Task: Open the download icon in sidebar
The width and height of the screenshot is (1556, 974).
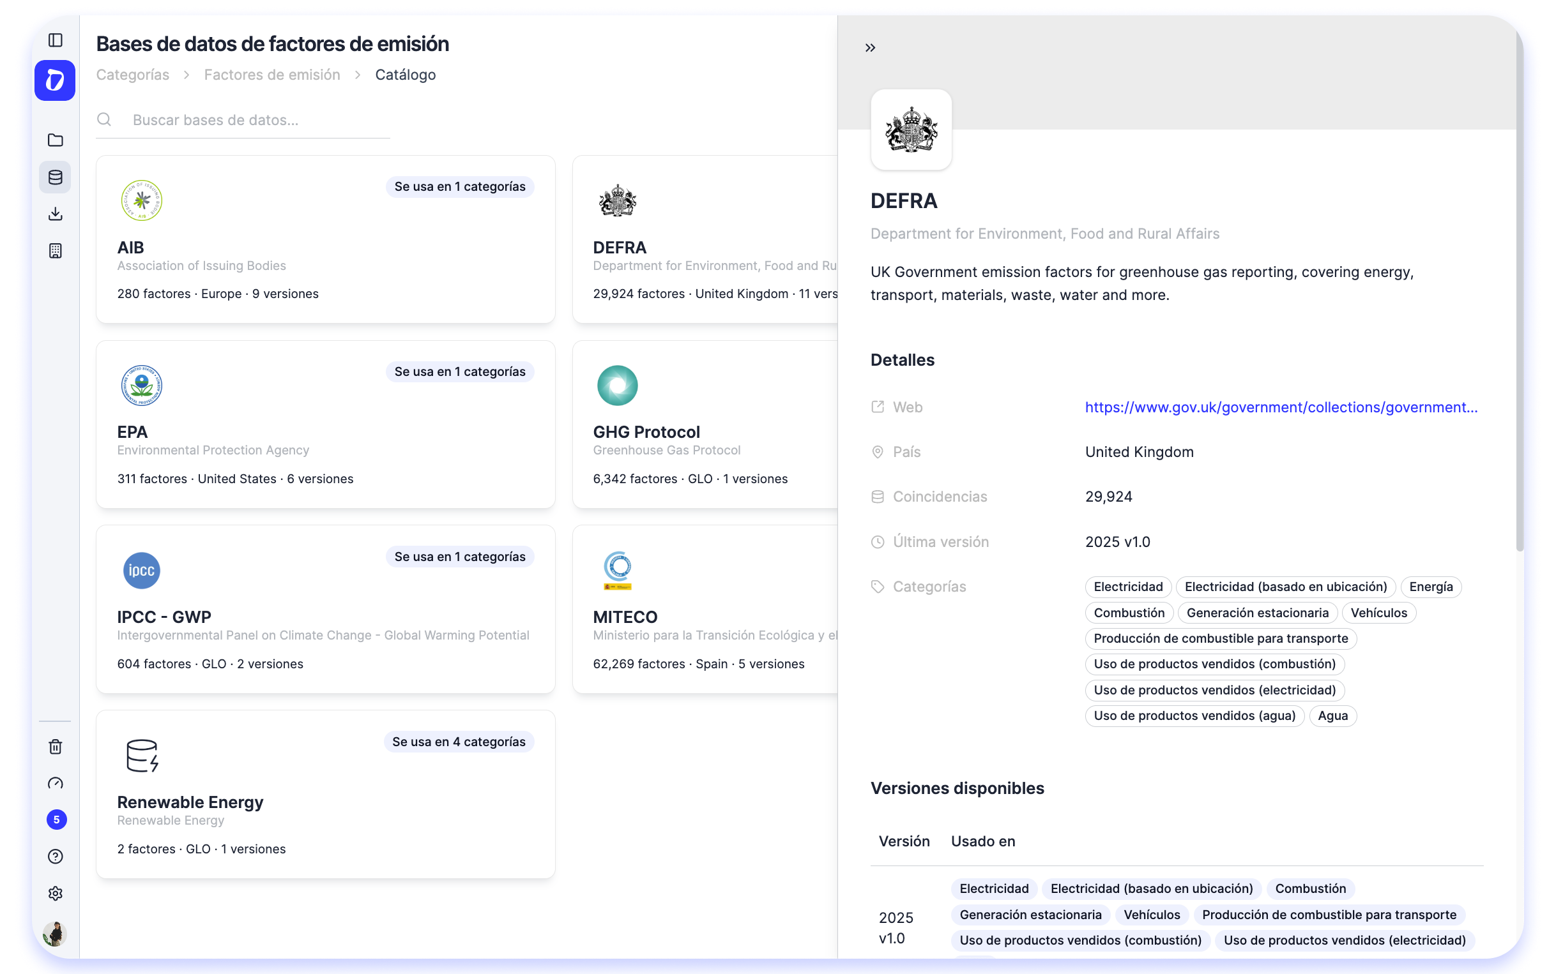Action: coord(56,214)
